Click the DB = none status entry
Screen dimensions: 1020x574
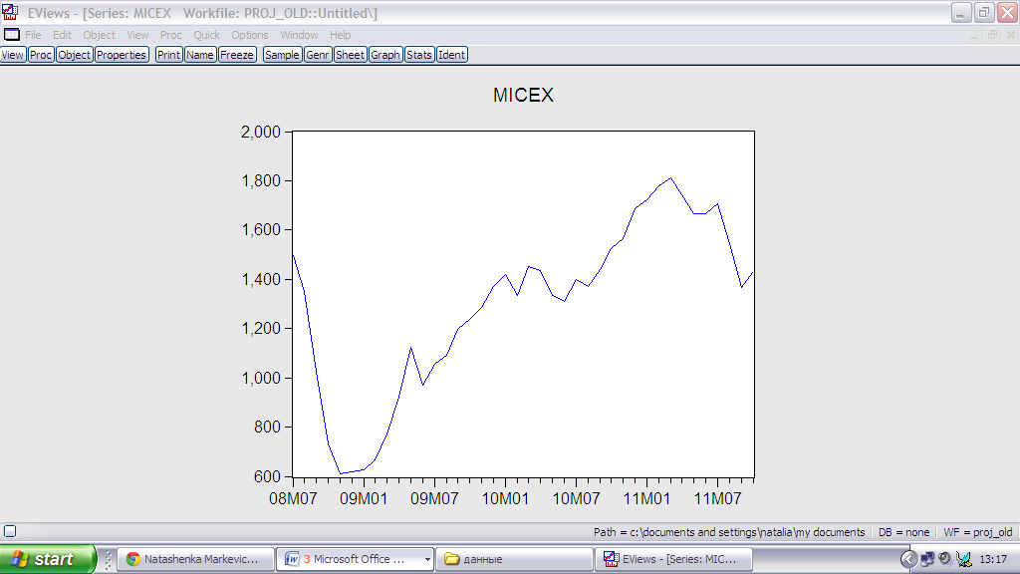tap(903, 532)
